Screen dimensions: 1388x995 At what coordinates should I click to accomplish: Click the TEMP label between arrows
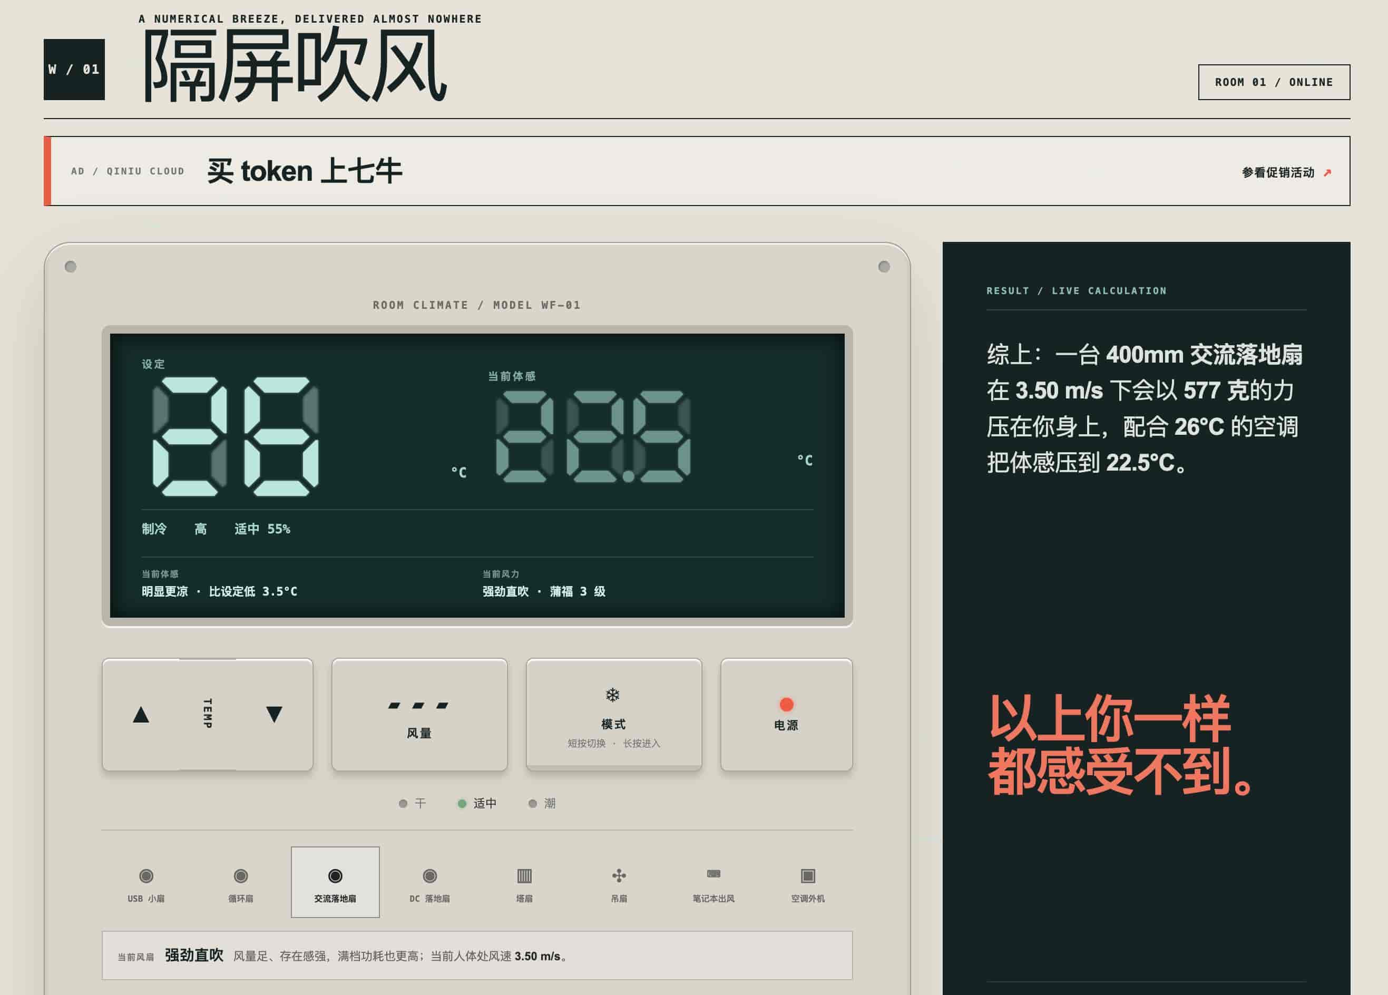point(208,714)
